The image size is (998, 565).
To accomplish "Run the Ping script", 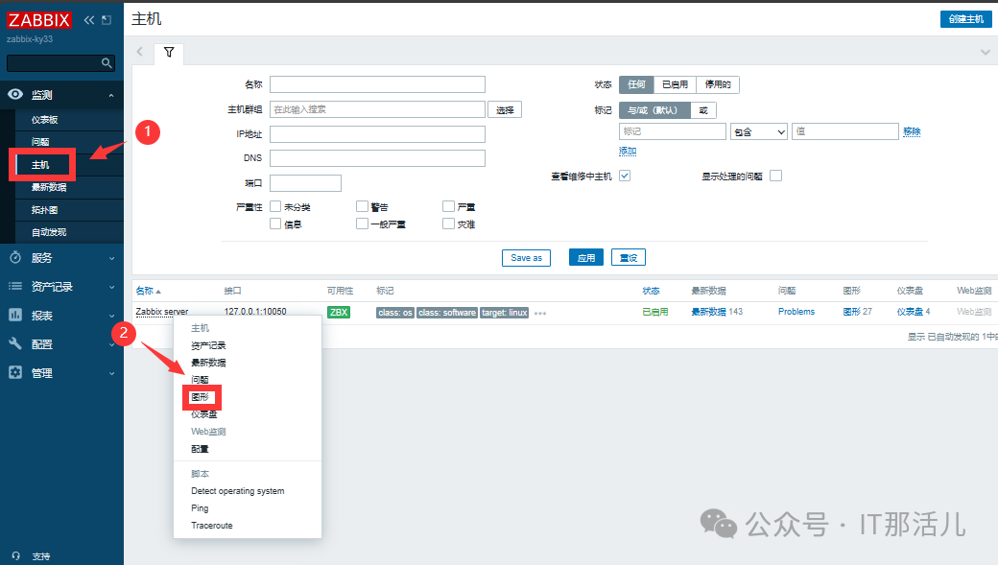I will [x=200, y=507].
